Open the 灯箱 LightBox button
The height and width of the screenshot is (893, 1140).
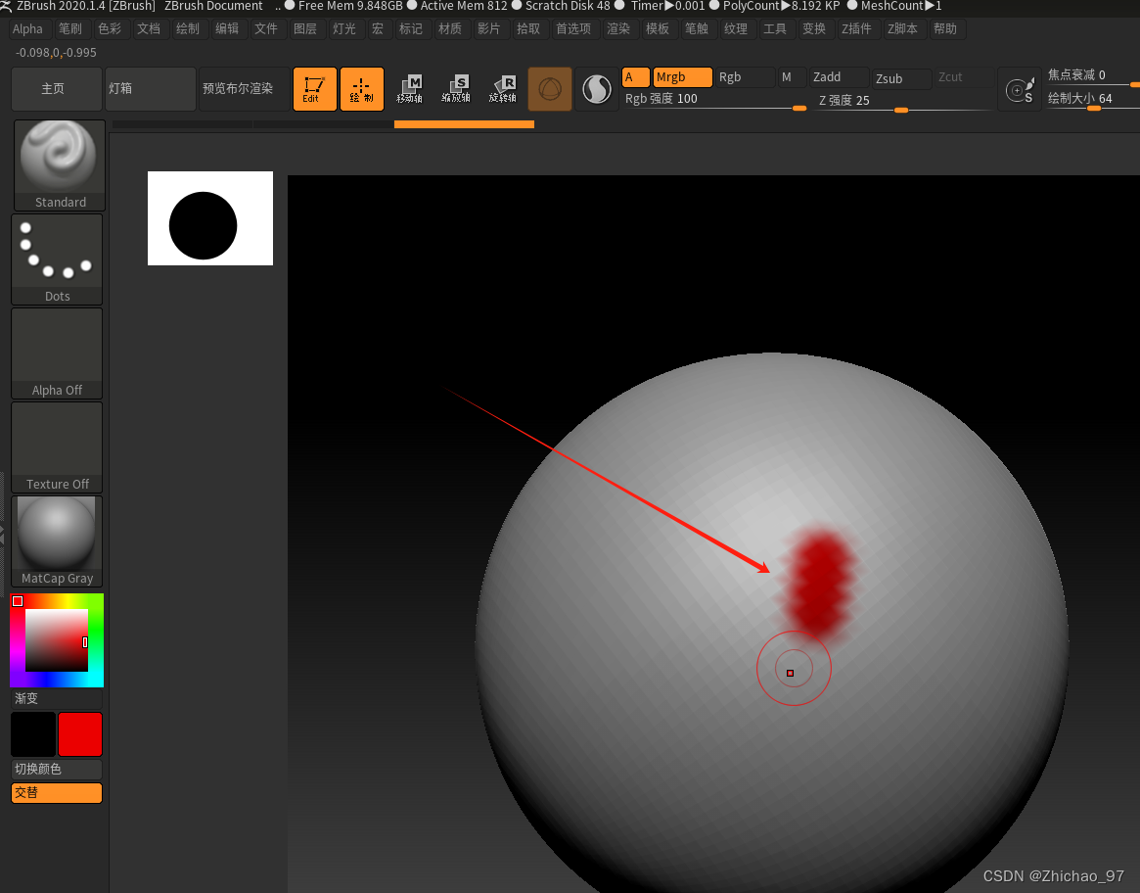click(151, 89)
